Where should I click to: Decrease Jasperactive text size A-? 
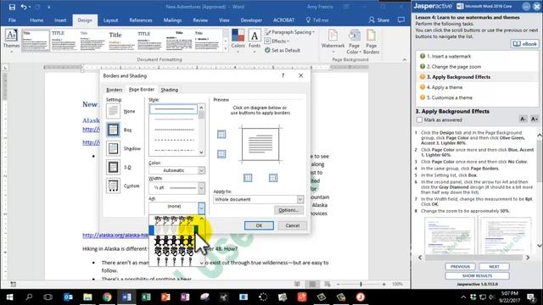523,119
